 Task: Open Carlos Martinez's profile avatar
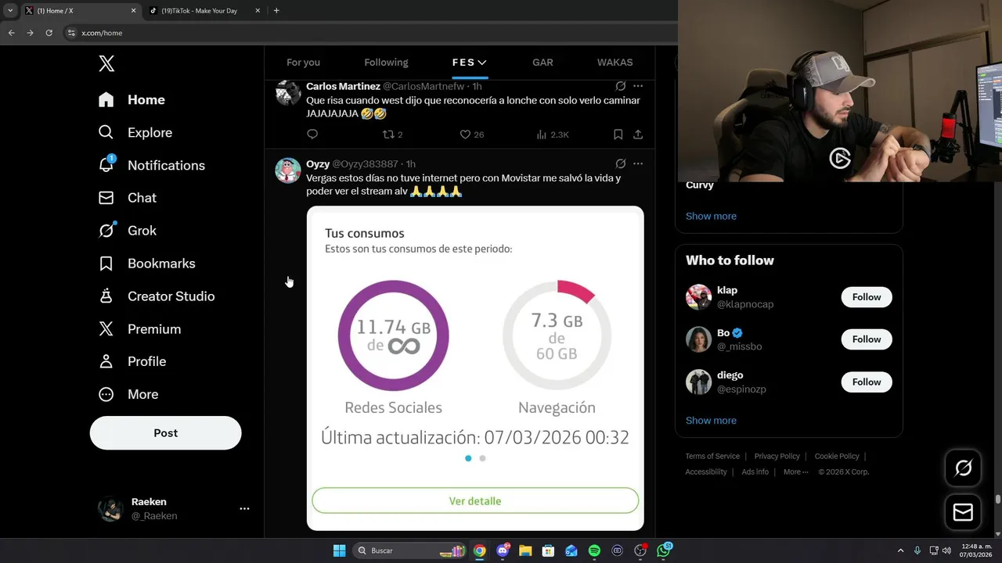pos(288,92)
